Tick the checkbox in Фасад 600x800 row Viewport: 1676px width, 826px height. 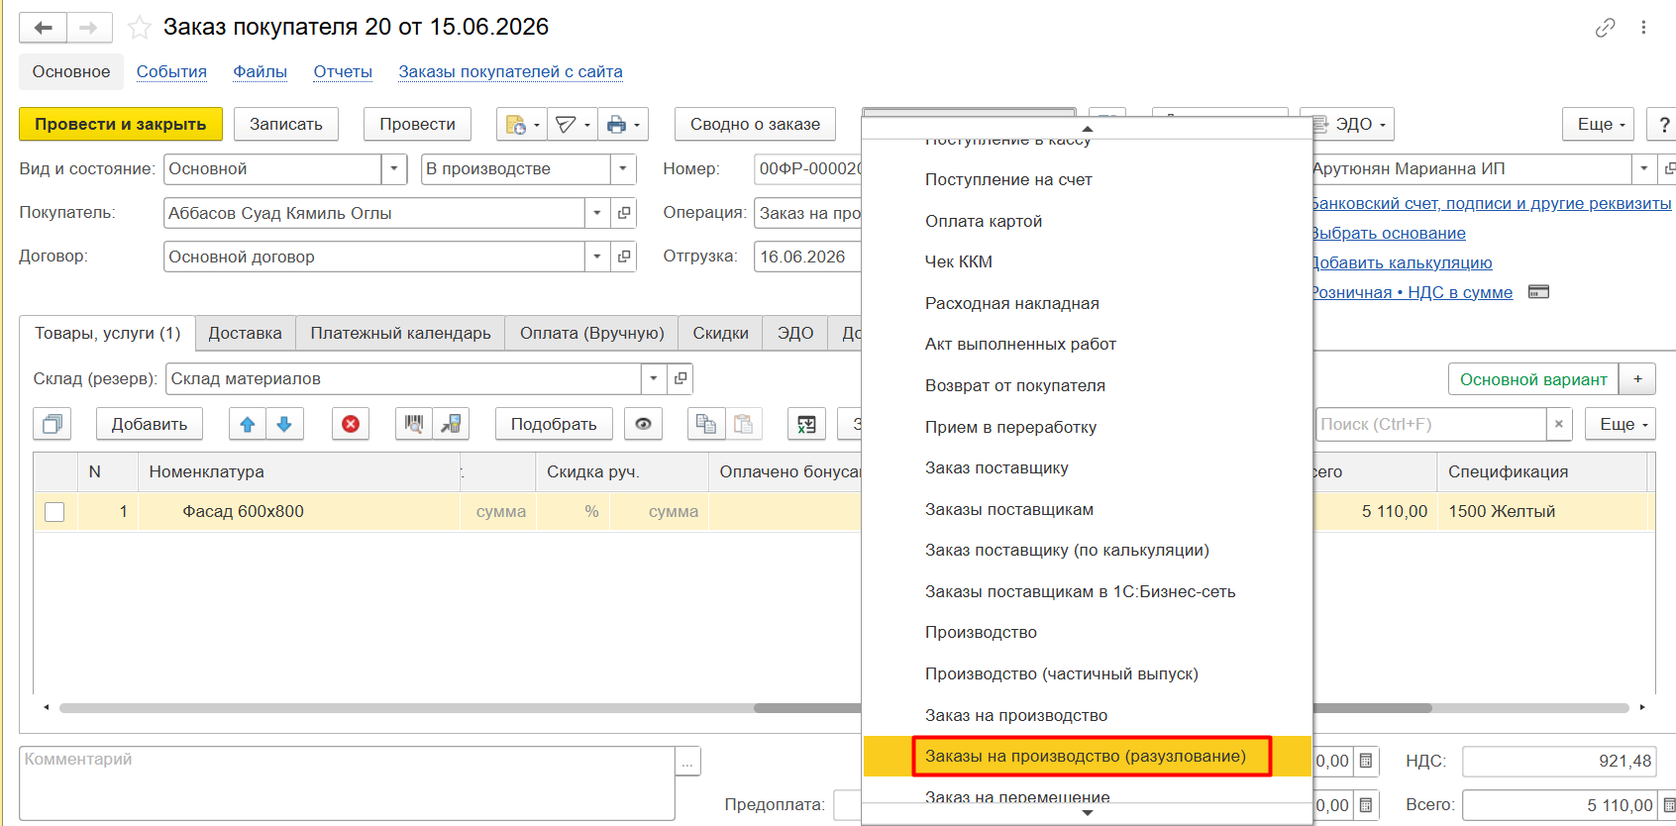point(54,512)
